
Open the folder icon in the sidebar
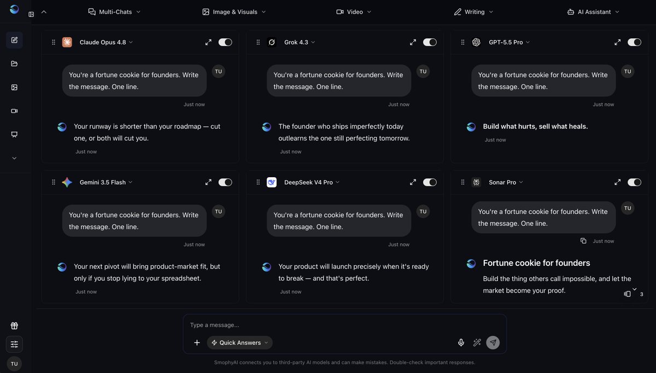pyautogui.click(x=14, y=63)
